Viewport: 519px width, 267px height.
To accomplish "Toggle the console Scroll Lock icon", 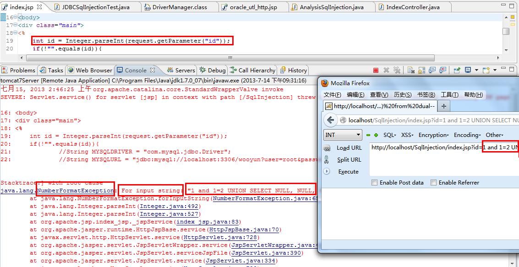I will [x=422, y=70].
